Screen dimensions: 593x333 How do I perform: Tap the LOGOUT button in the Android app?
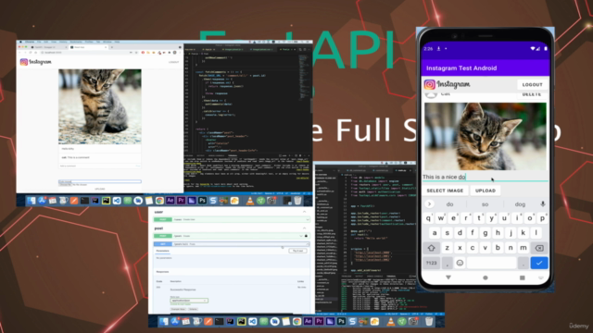click(x=532, y=84)
